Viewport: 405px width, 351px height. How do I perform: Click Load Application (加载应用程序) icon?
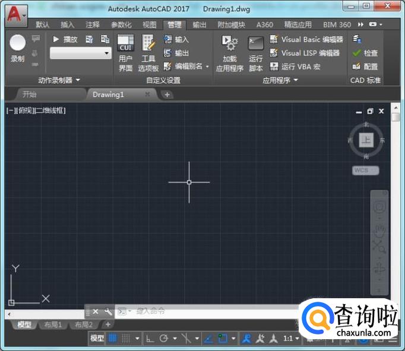tap(229, 44)
